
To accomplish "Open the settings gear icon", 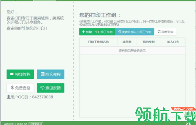I will click(x=188, y=124).
